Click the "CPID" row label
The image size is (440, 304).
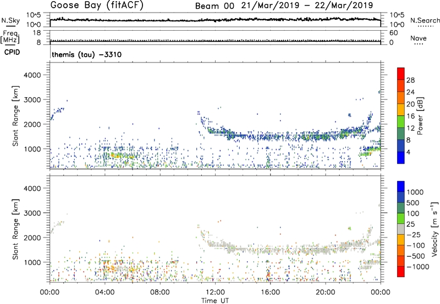click(x=12, y=52)
